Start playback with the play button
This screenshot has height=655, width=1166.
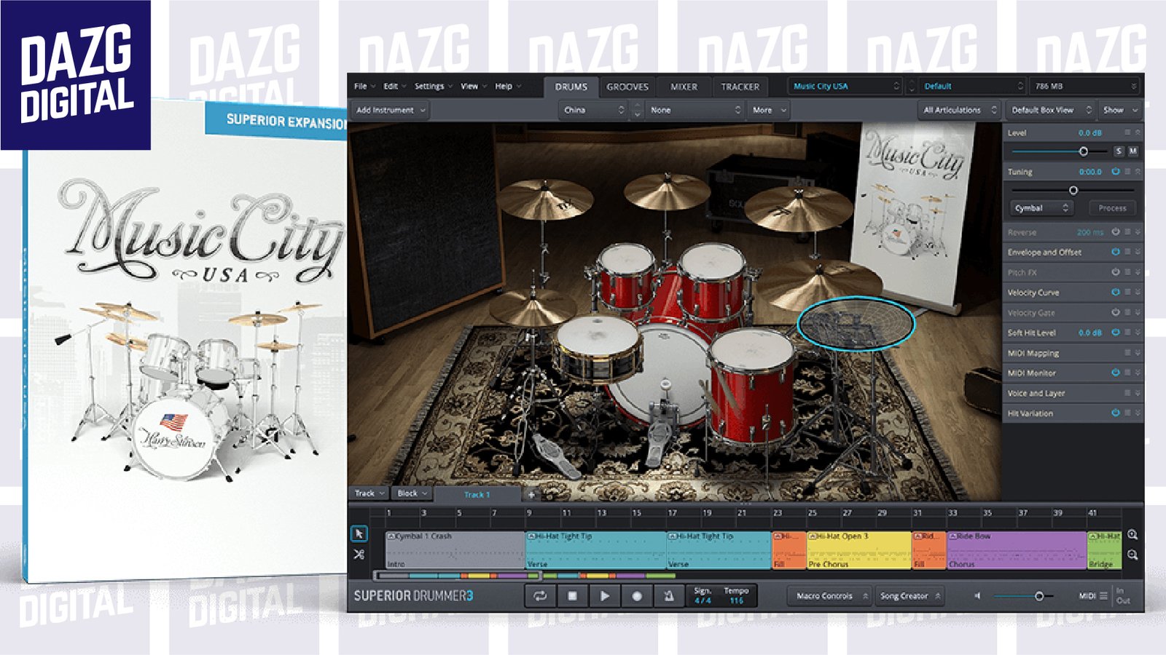click(604, 596)
